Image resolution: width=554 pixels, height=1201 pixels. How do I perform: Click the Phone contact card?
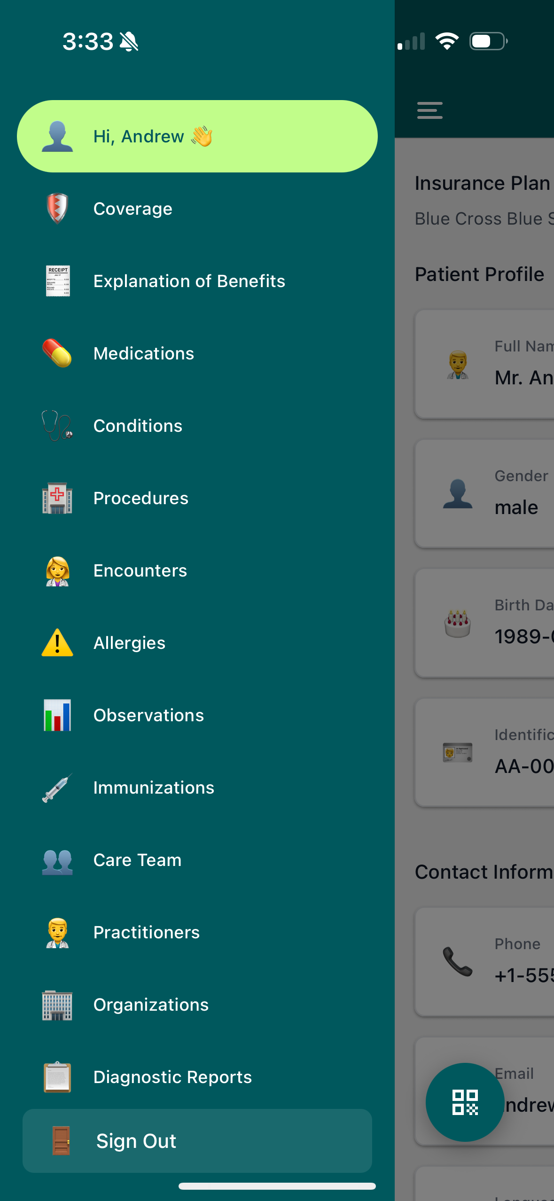point(484,962)
